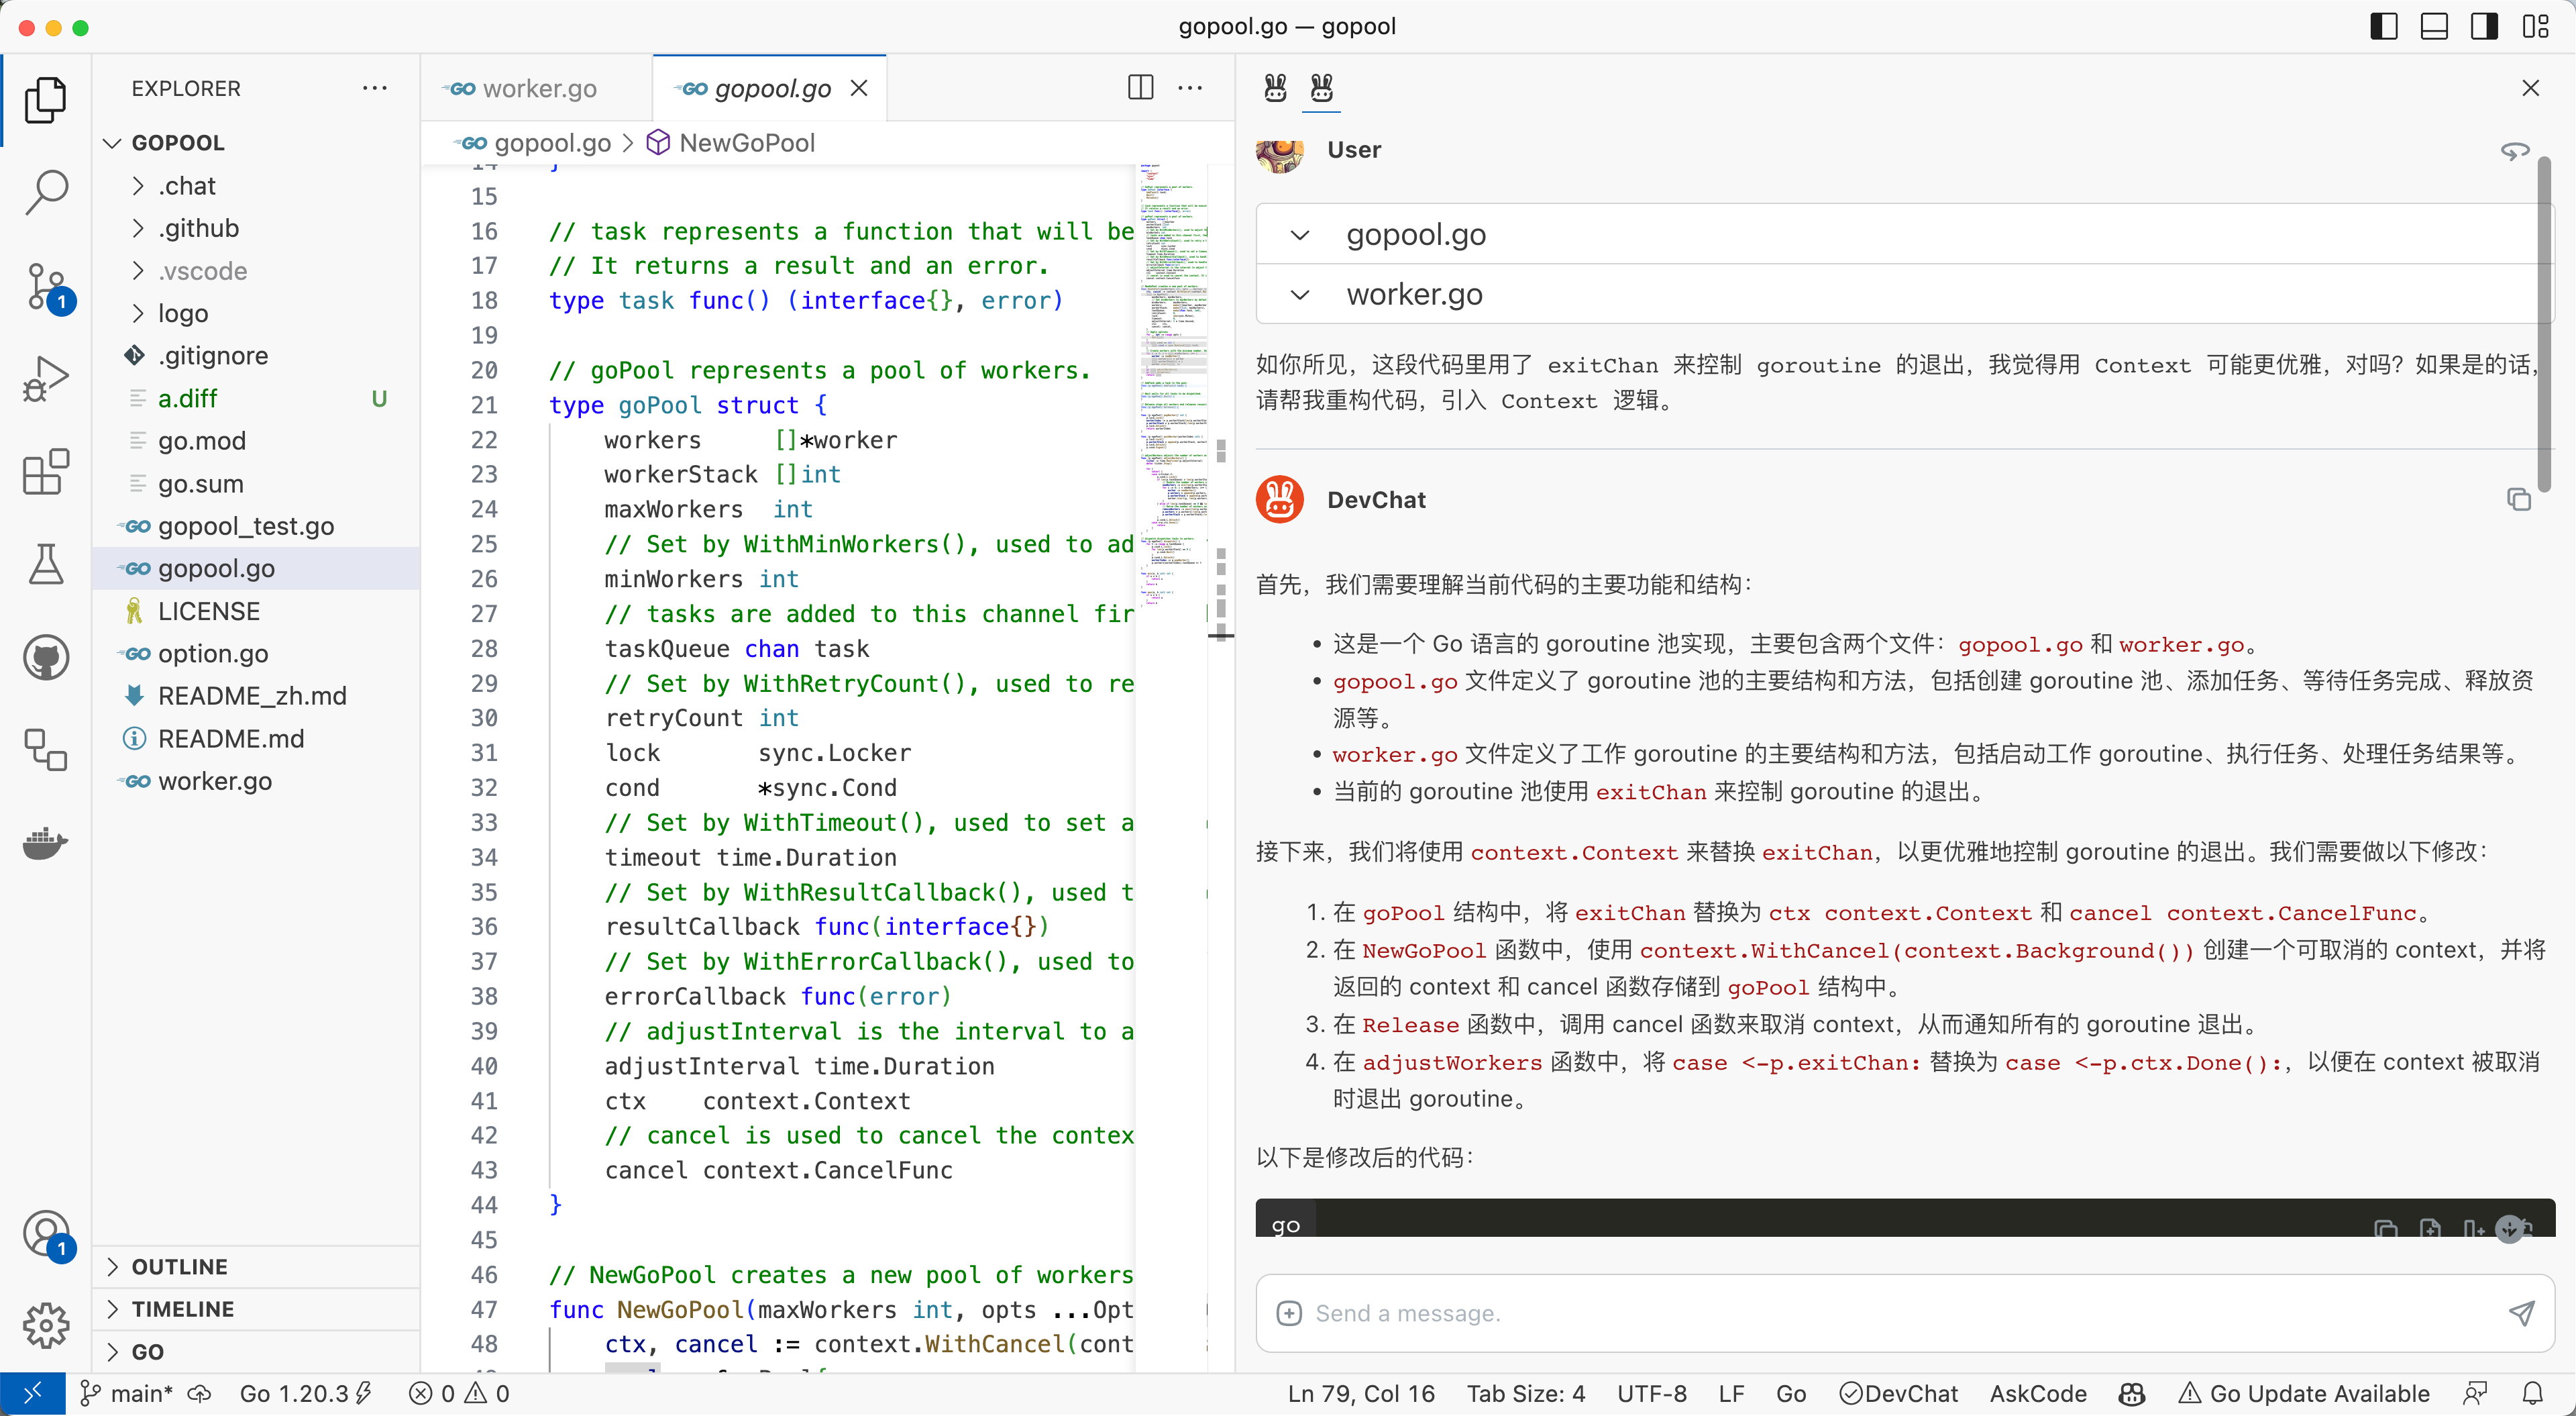The height and width of the screenshot is (1416, 2576).
Task: Toggle the bottom panel visibility
Action: 2434,26
